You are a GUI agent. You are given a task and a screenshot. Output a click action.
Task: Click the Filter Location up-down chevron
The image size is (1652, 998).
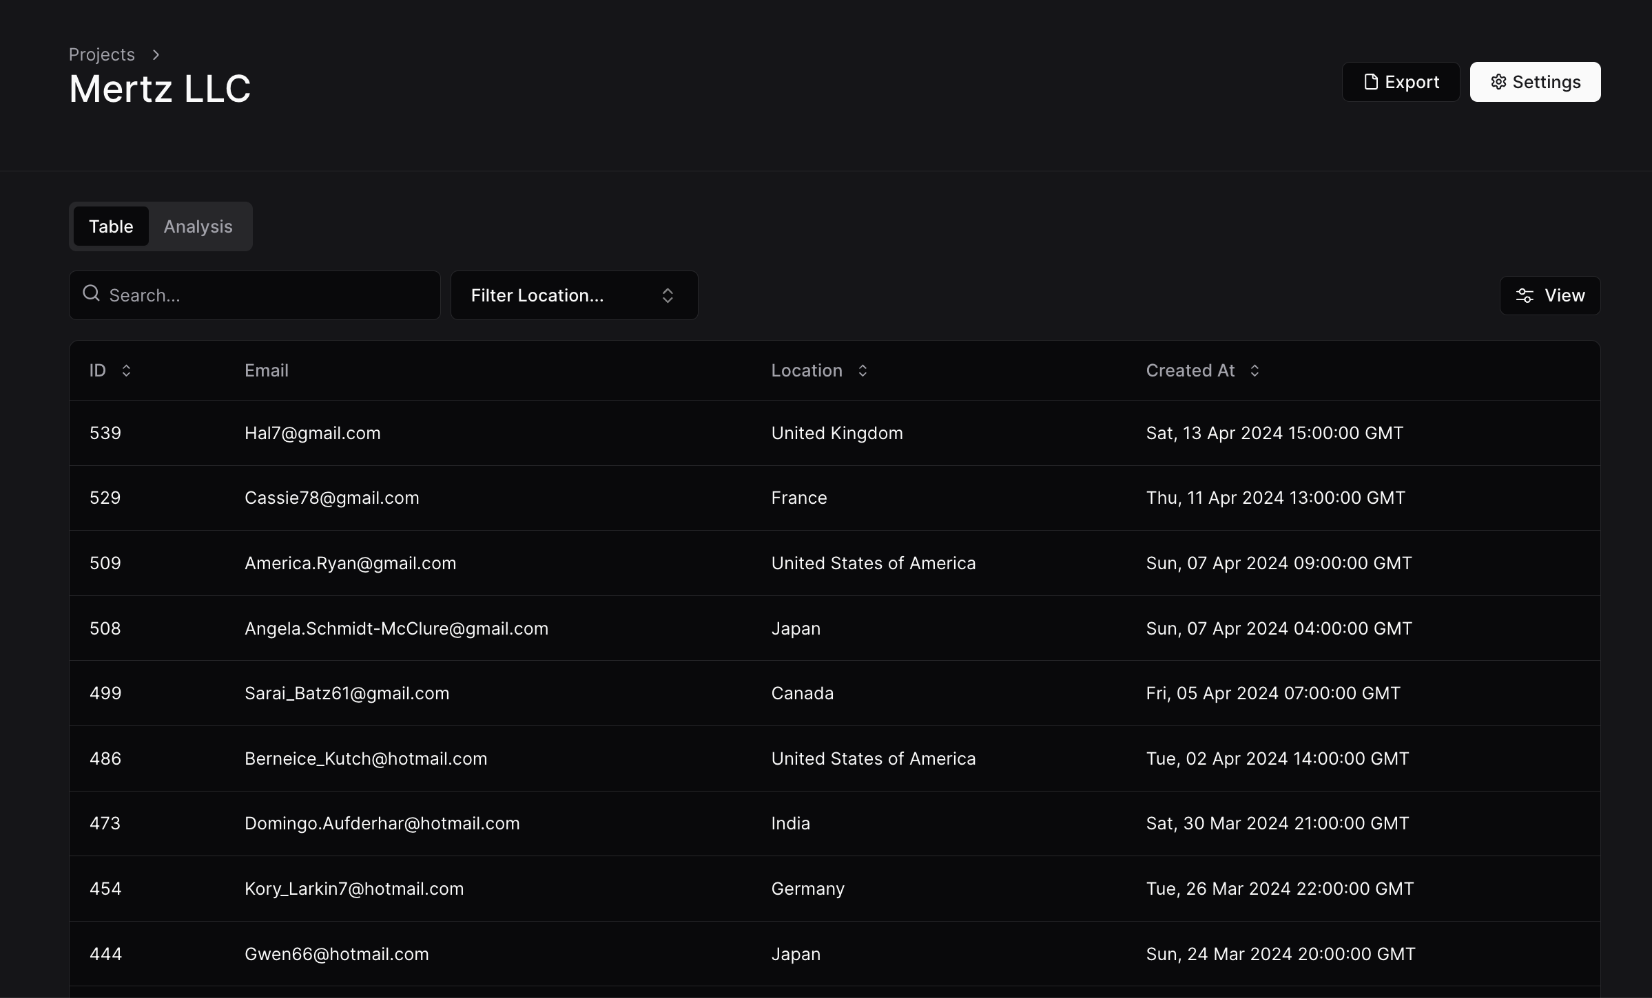click(x=668, y=295)
